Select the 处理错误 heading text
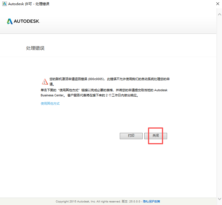Image resolution: width=222 pixels, height=205 pixels. 35,48
